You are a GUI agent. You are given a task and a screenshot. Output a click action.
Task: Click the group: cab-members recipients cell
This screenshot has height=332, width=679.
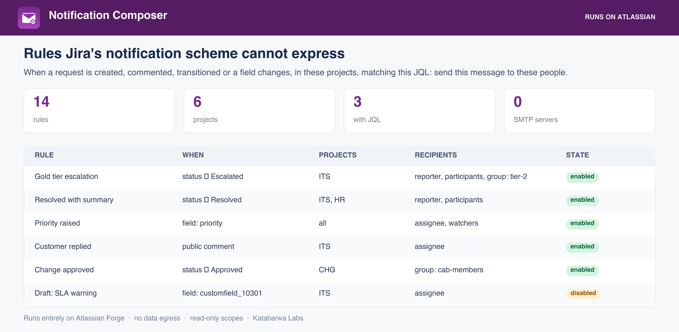(449, 270)
